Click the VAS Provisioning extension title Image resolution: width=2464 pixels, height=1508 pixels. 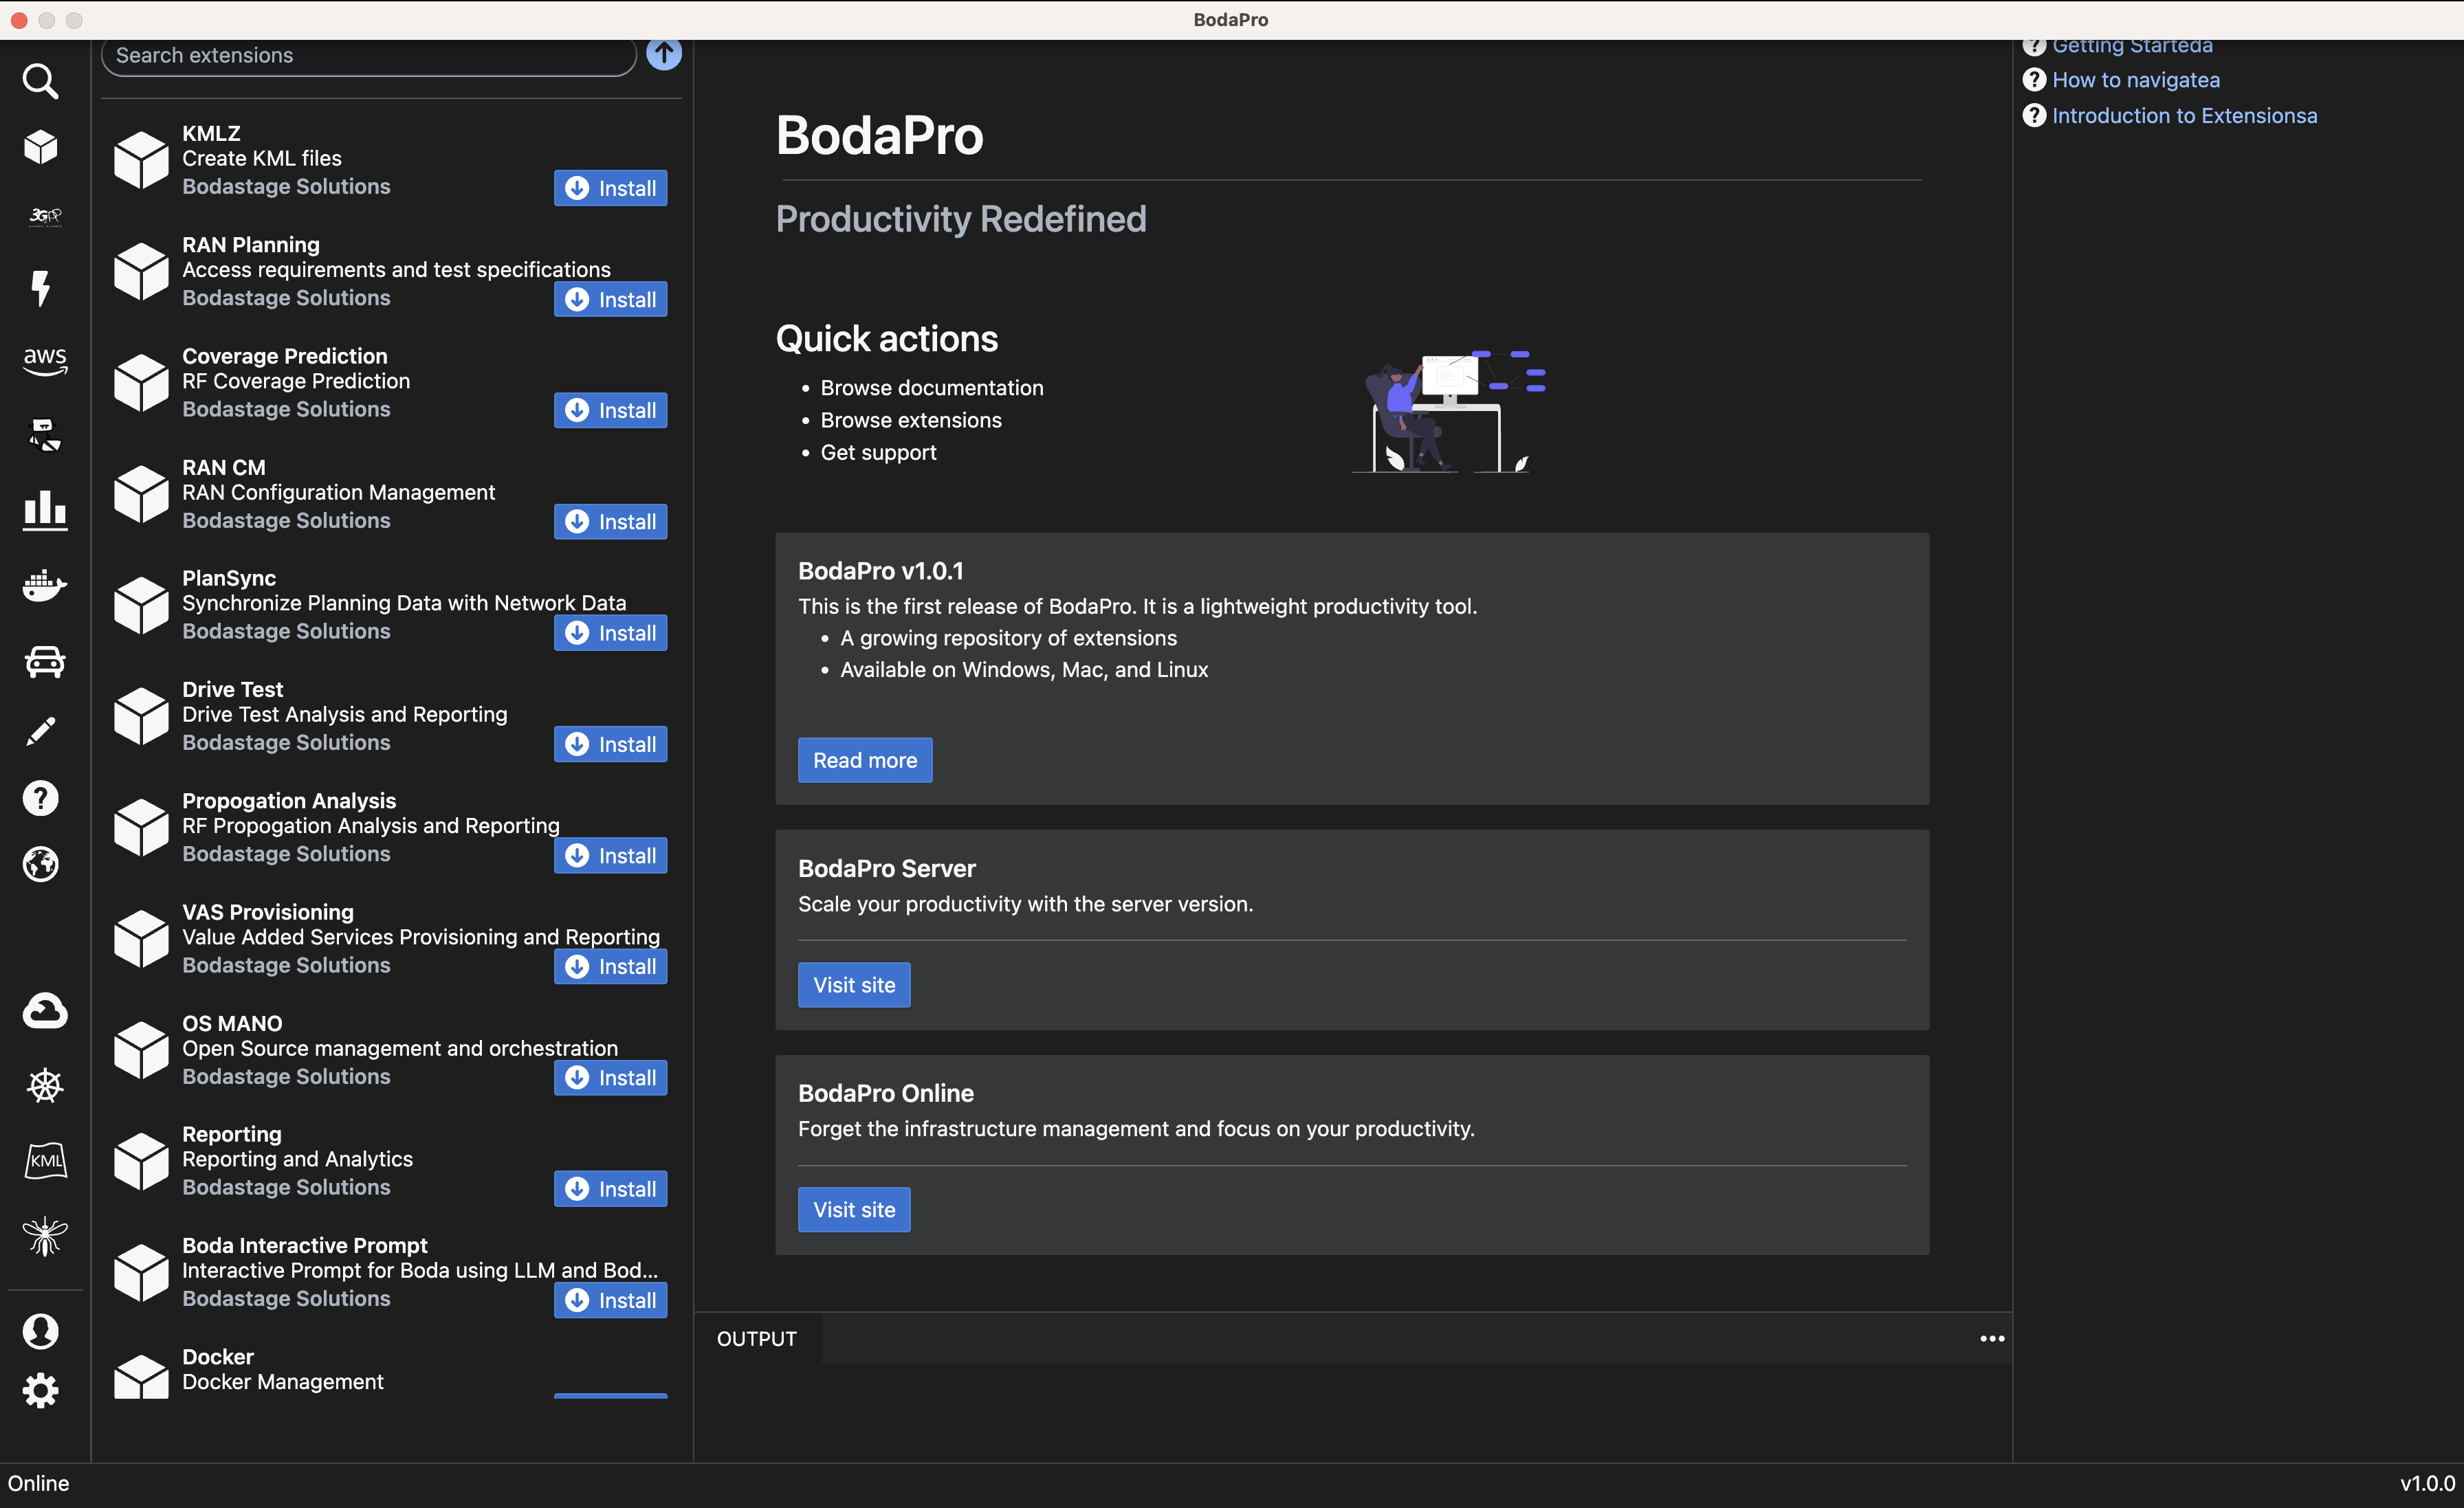[x=268, y=912]
